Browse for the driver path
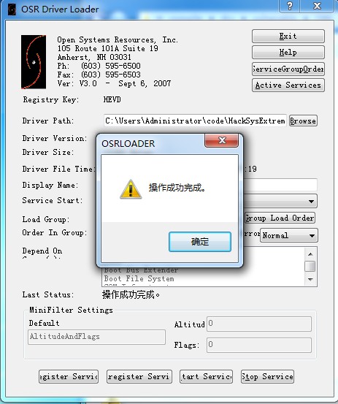Image resolution: width=338 pixels, height=404 pixels. point(303,121)
